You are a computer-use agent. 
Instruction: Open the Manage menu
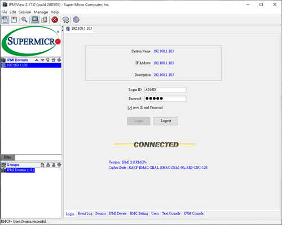[41, 12]
